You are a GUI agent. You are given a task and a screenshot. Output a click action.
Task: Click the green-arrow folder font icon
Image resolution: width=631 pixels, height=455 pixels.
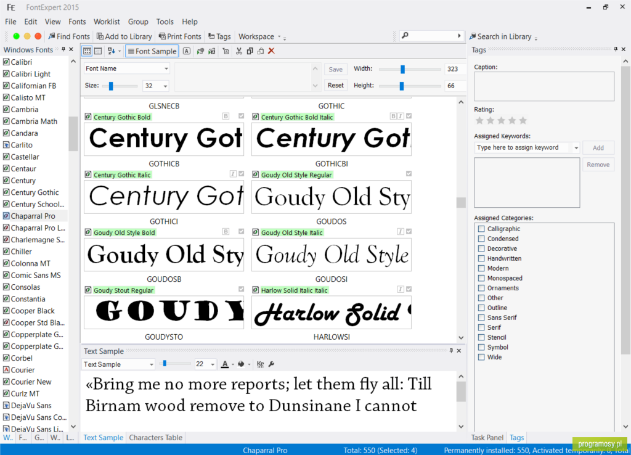tap(212, 51)
